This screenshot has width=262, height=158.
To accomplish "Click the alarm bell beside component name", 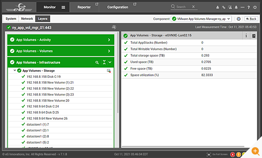I will 114,27.
